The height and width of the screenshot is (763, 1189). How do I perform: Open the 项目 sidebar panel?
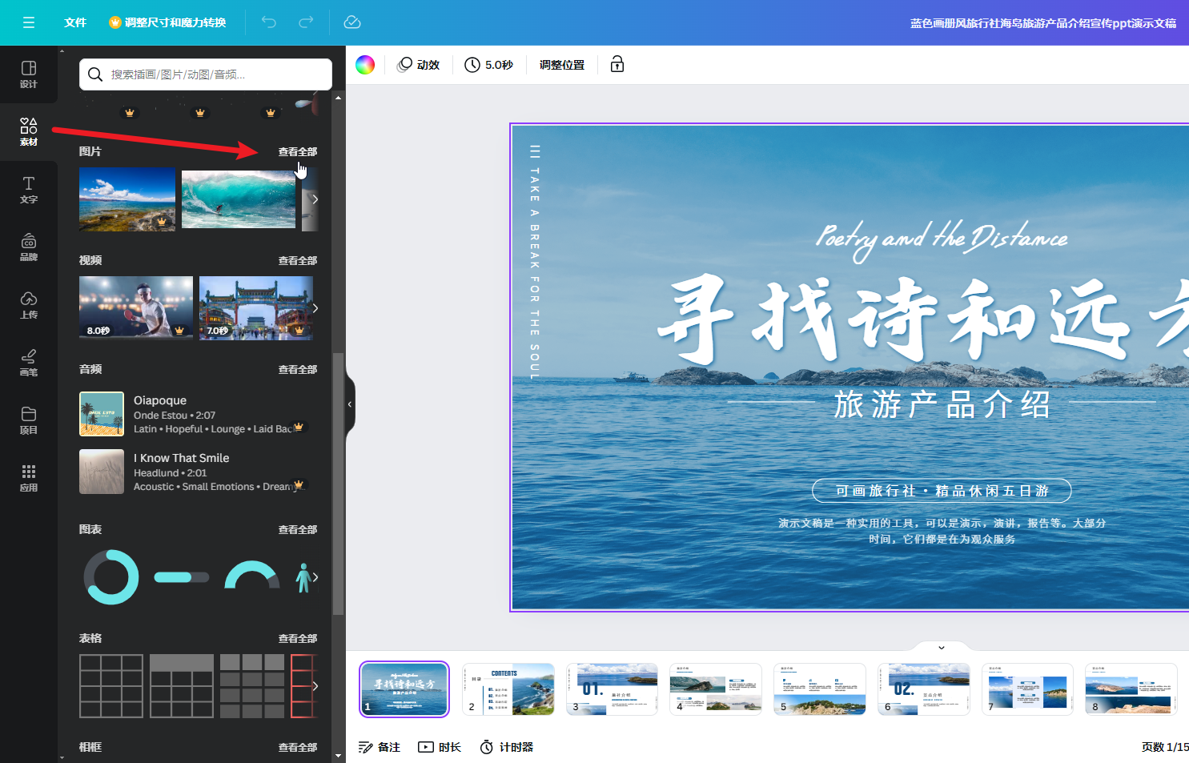(x=29, y=420)
